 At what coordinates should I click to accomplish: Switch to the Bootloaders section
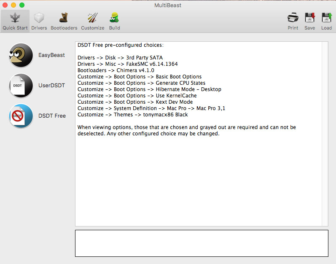pyautogui.click(x=64, y=22)
